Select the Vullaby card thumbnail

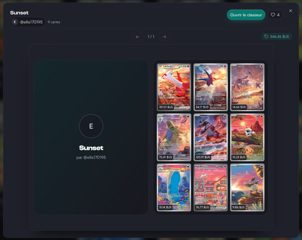point(247,187)
